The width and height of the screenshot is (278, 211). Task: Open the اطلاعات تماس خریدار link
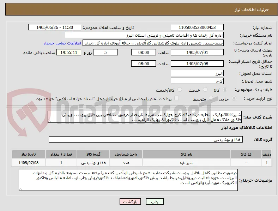(62, 43)
